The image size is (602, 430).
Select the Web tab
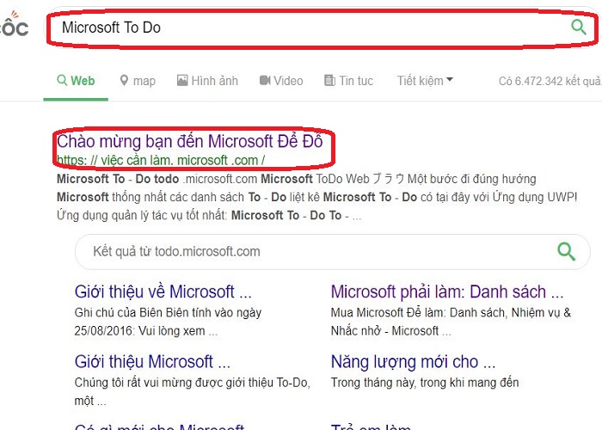click(x=76, y=81)
